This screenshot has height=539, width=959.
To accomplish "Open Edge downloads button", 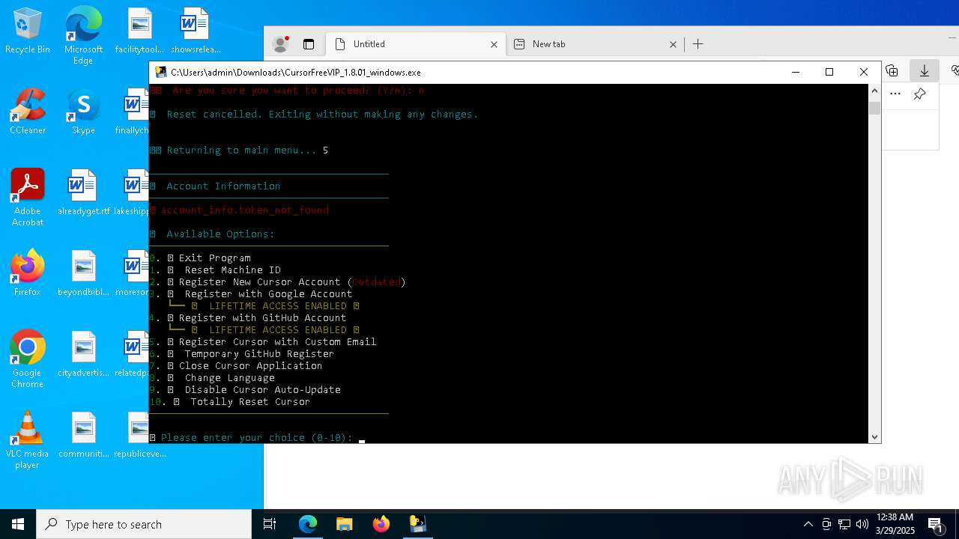I will (925, 70).
